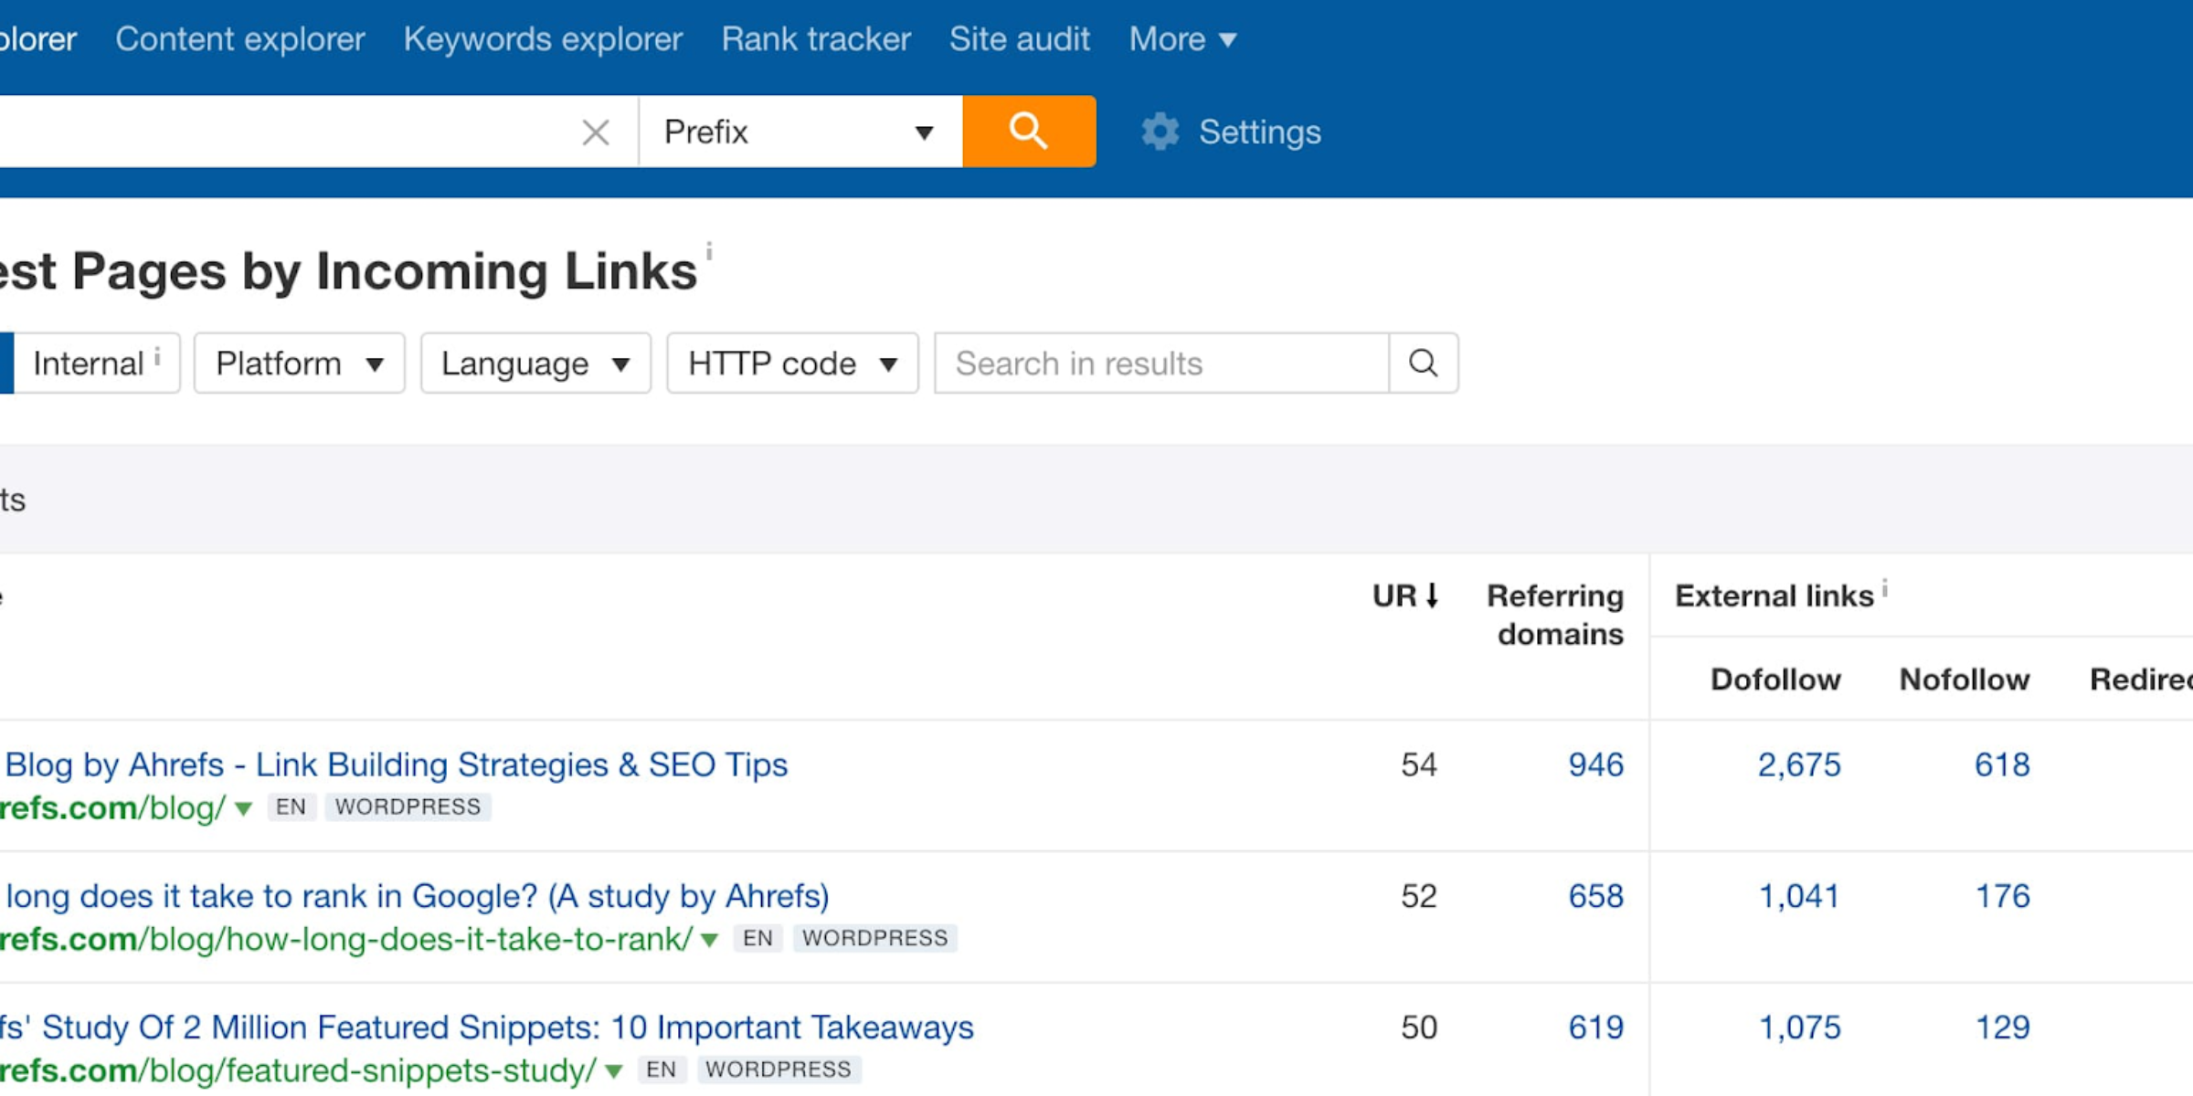
Task: Click the Nofollow column header
Action: [x=1965, y=680]
